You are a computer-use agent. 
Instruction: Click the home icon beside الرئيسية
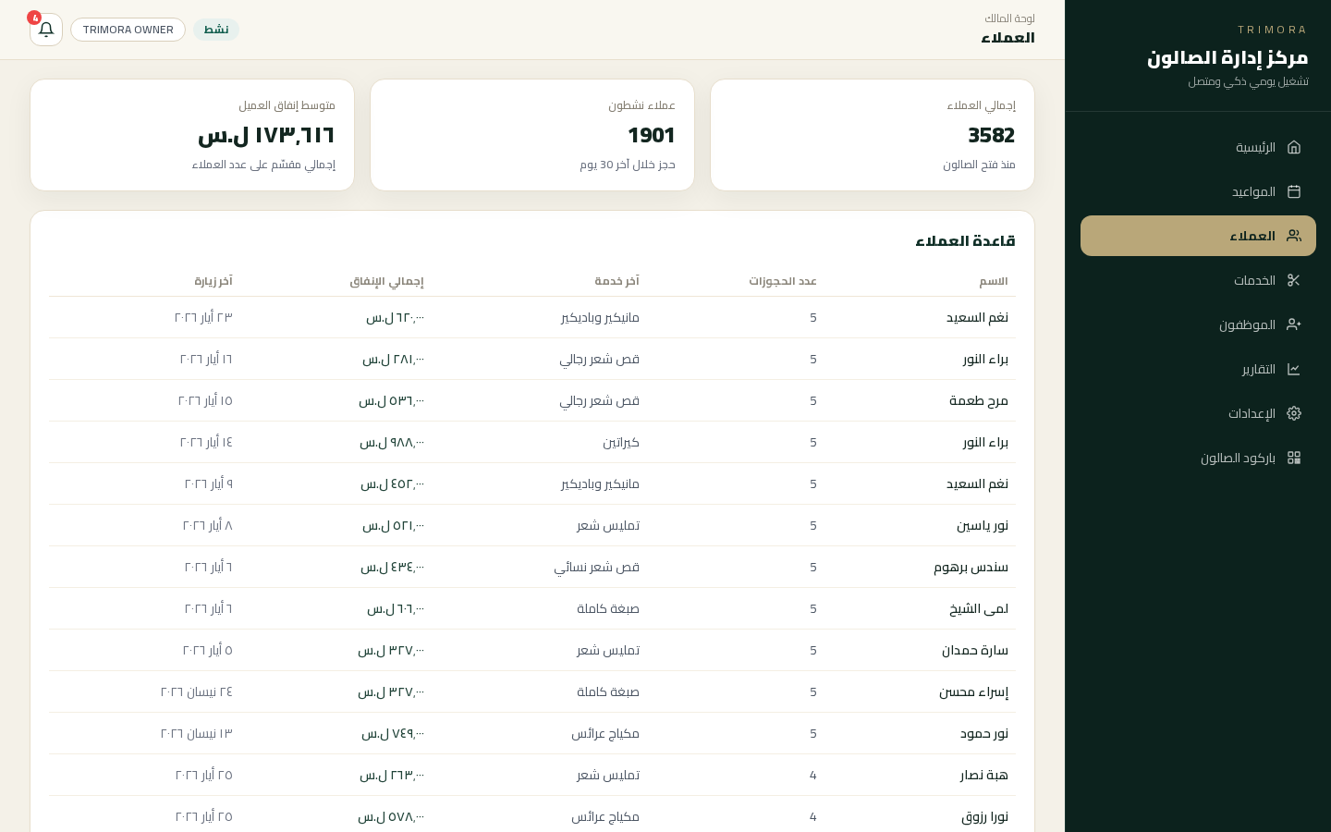(x=1294, y=147)
